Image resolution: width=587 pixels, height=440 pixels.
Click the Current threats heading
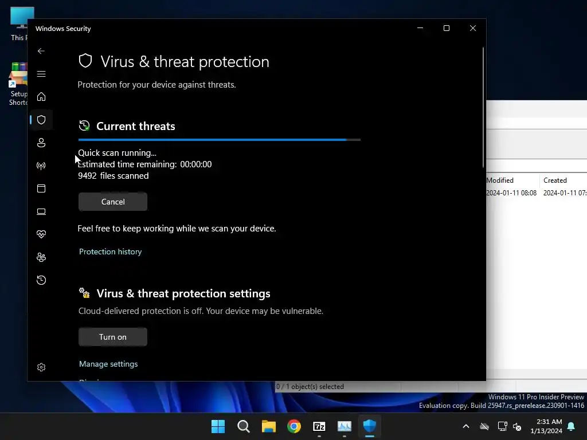[x=135, y=127]
